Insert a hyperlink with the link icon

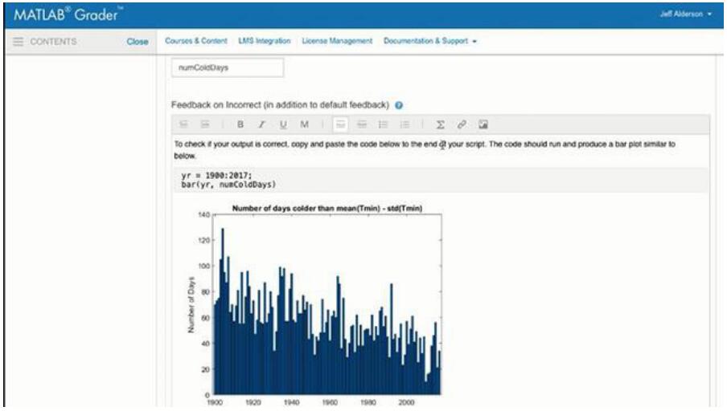(462, 124)
